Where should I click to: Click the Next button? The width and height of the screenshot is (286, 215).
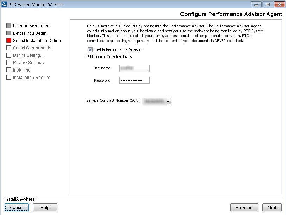[272, 207]
